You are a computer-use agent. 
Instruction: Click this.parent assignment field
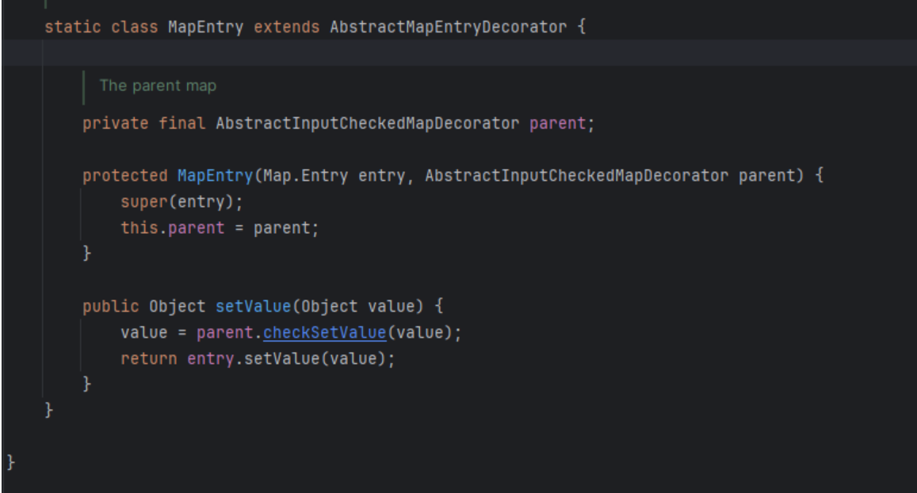pos(196,228)
